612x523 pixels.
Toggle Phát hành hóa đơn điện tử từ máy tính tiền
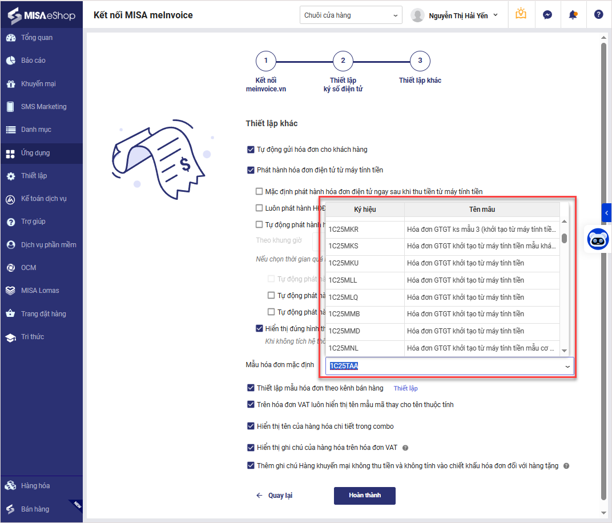(251, 170)
